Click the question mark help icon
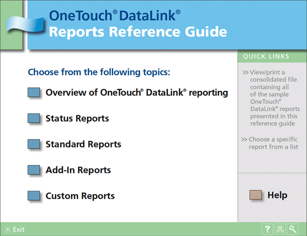 pyautogui.click(x=267, y=229)
